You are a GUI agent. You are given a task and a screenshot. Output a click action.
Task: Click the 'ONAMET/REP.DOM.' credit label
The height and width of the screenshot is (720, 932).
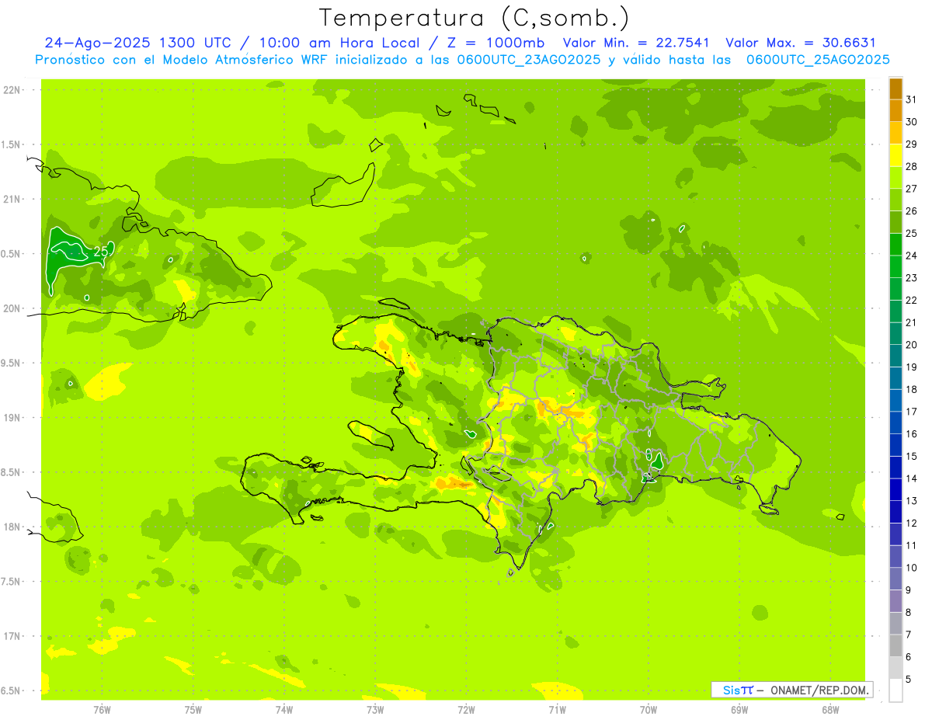click(819, 690)
